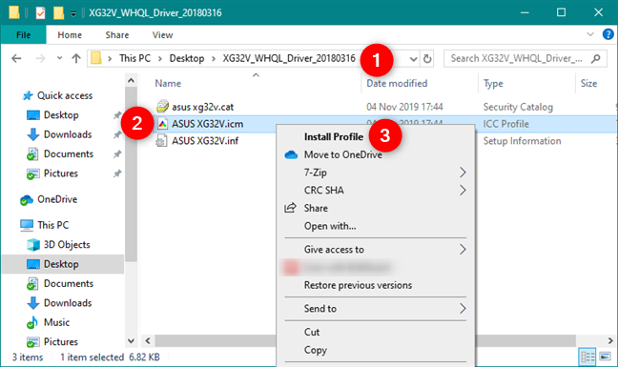Choose Install Profile from the context menu

[x=334, y=136]
